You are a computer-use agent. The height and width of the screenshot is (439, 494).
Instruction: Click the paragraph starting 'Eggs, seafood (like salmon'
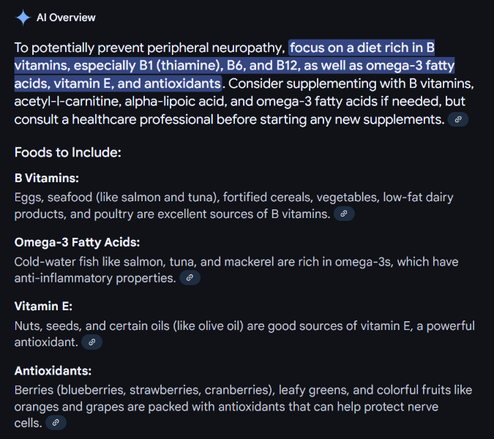click(233, 206)
